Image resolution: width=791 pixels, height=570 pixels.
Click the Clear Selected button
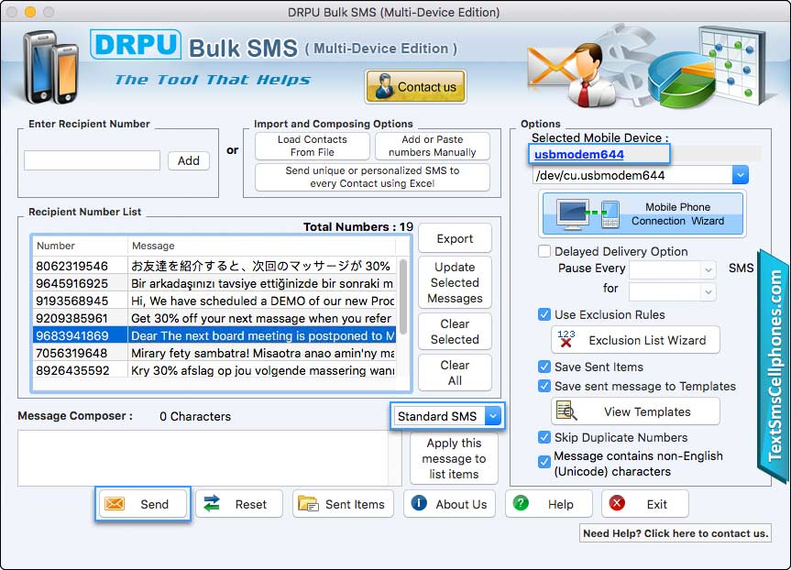455,332
